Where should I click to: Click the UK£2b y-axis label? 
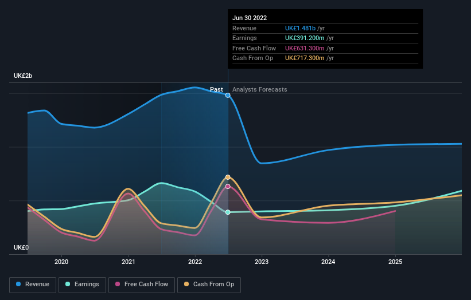[x=23, y=76]
